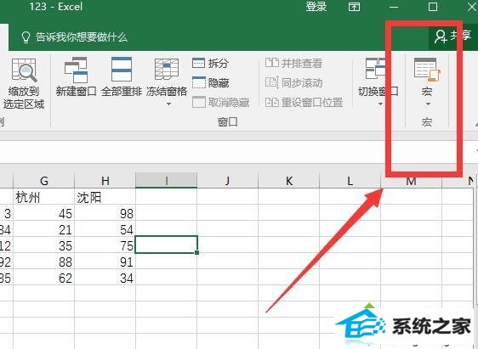
Task: Select column K header
Action: [288, 181]
